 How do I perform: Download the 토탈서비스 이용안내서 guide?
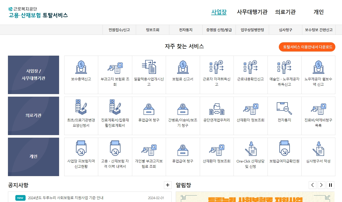pyautogui.click(x=307, y=47)
